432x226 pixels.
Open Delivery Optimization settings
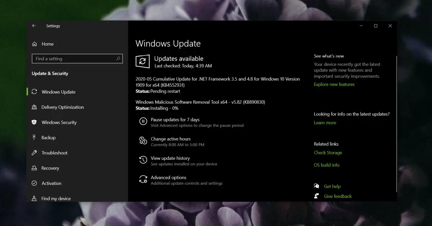(63, 107)
